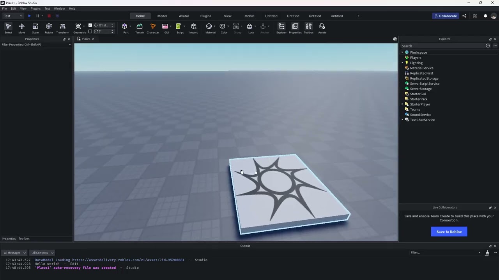The width and height of the screenshot is (499, 280).
Task: Click the Geometric mode icon
Action: (x=78, y=26)
